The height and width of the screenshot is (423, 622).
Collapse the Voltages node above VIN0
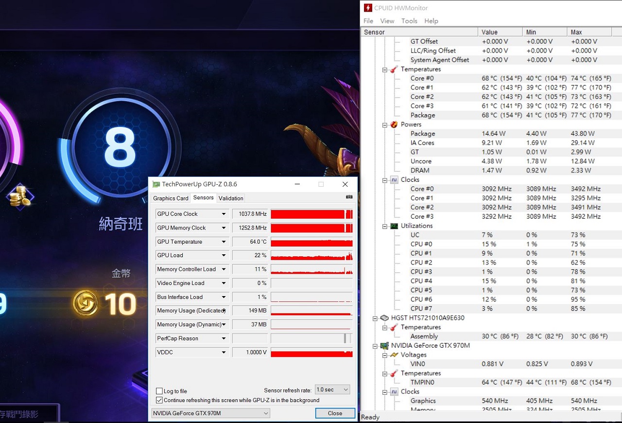click(384, 355)
